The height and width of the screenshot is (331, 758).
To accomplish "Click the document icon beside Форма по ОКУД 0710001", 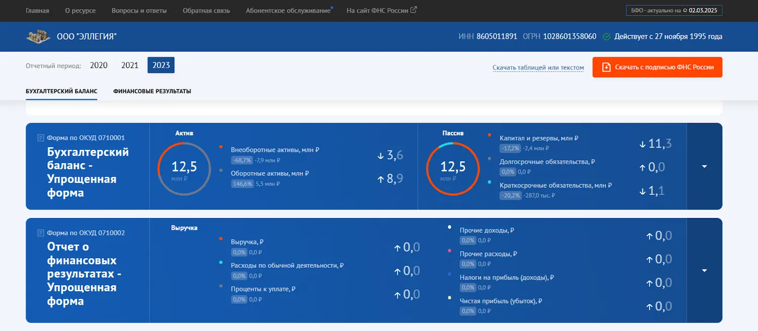I will pyautogui.click(x=41, y=138).
